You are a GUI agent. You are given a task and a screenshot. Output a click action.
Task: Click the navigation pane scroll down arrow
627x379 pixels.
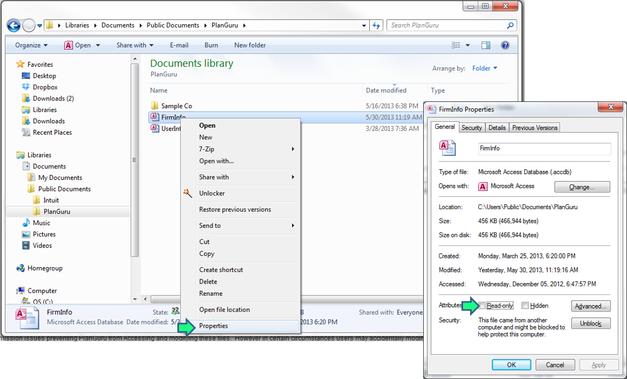(x=135, y=299)
